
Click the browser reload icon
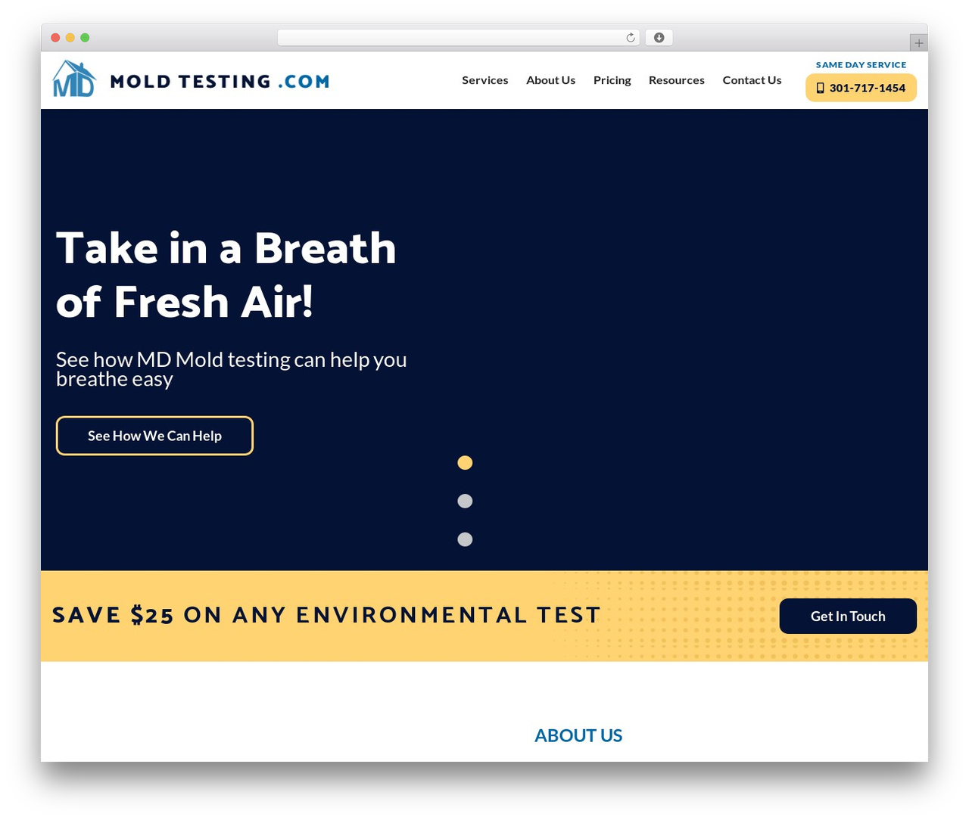pyautogui.click(x=631, y=38)
